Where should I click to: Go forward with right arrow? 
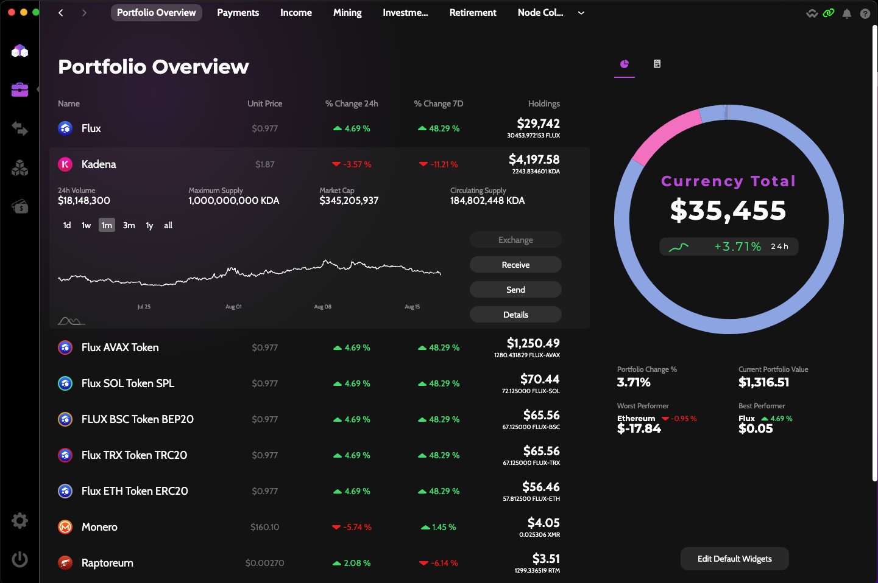(x=84, y=13)
